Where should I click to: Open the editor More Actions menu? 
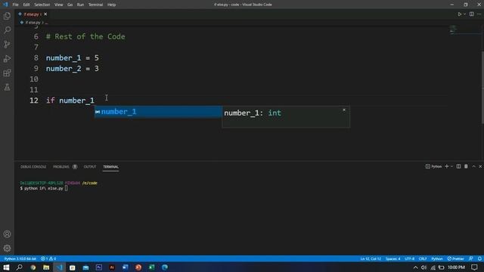coord(479,14)
